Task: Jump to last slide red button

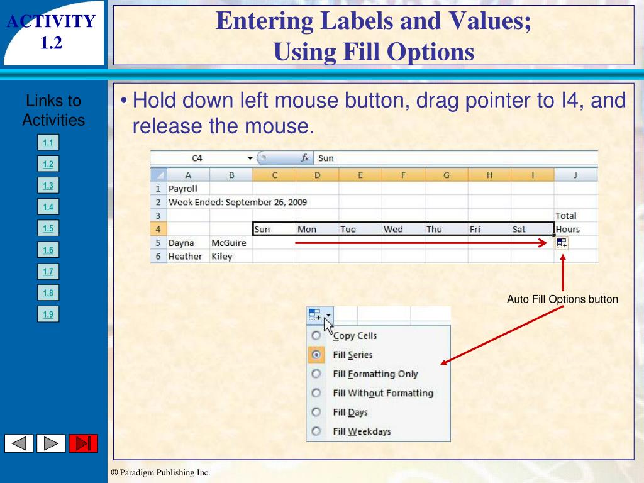Action: pyautogui.click(x=84, y=443)
